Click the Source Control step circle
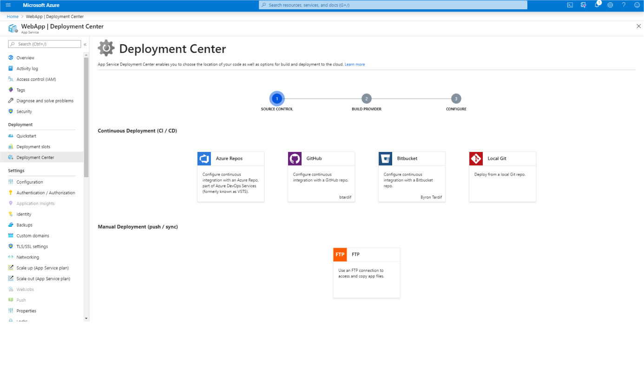 [x=276, y=99]
